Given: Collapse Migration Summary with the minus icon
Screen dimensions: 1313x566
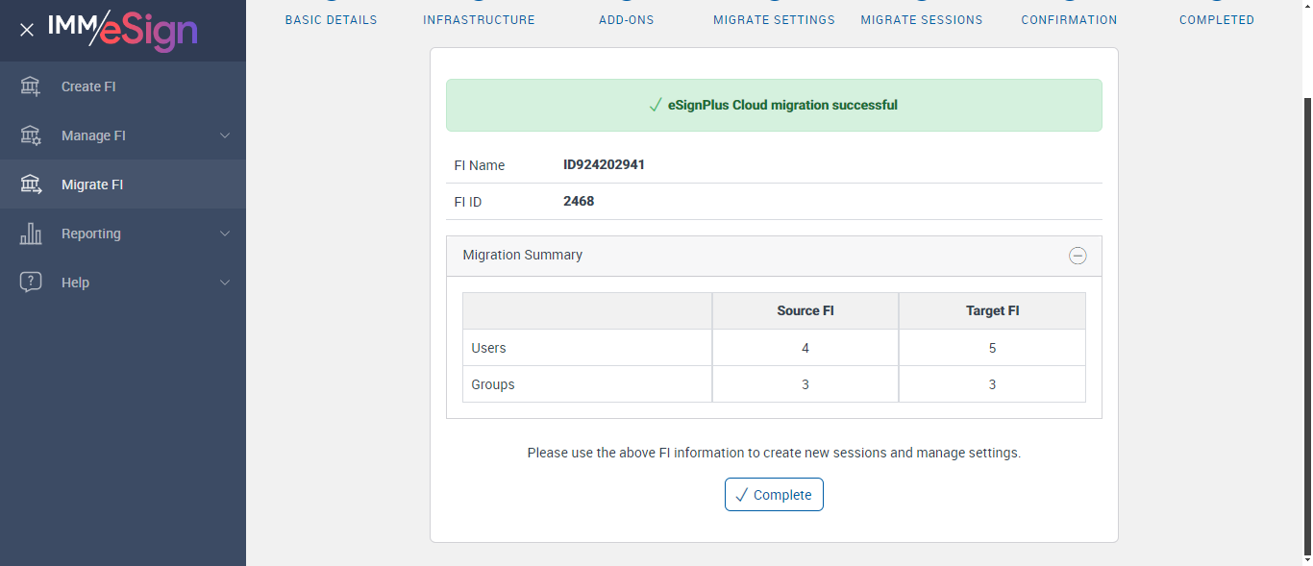Looking at the screenshot, I should tap(1078, 256).
